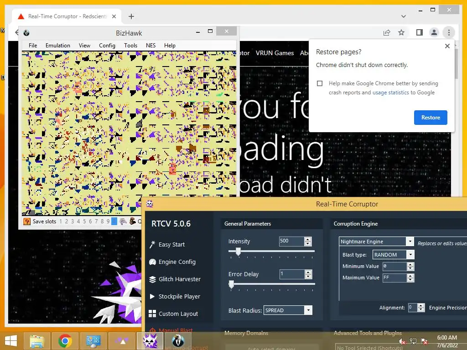
Task: Open Easy Start wand icon in RTCV
Action: [152, 244]
